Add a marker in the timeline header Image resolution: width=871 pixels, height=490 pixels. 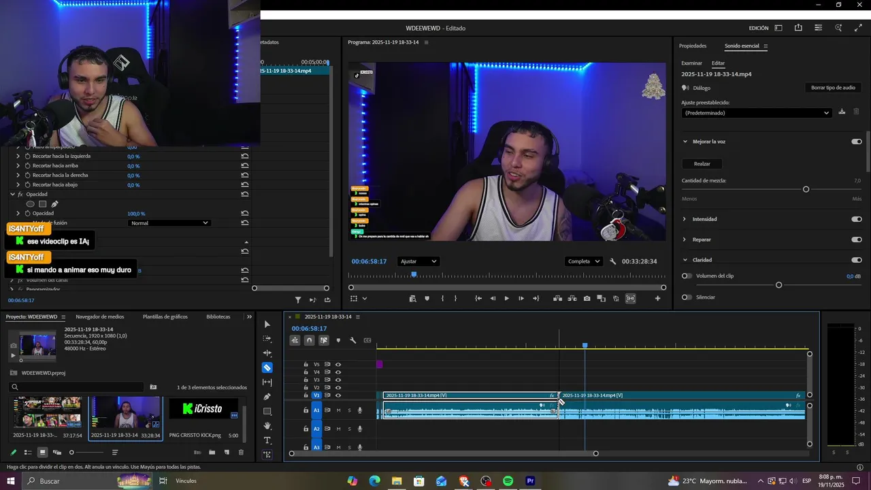point(338,340)
